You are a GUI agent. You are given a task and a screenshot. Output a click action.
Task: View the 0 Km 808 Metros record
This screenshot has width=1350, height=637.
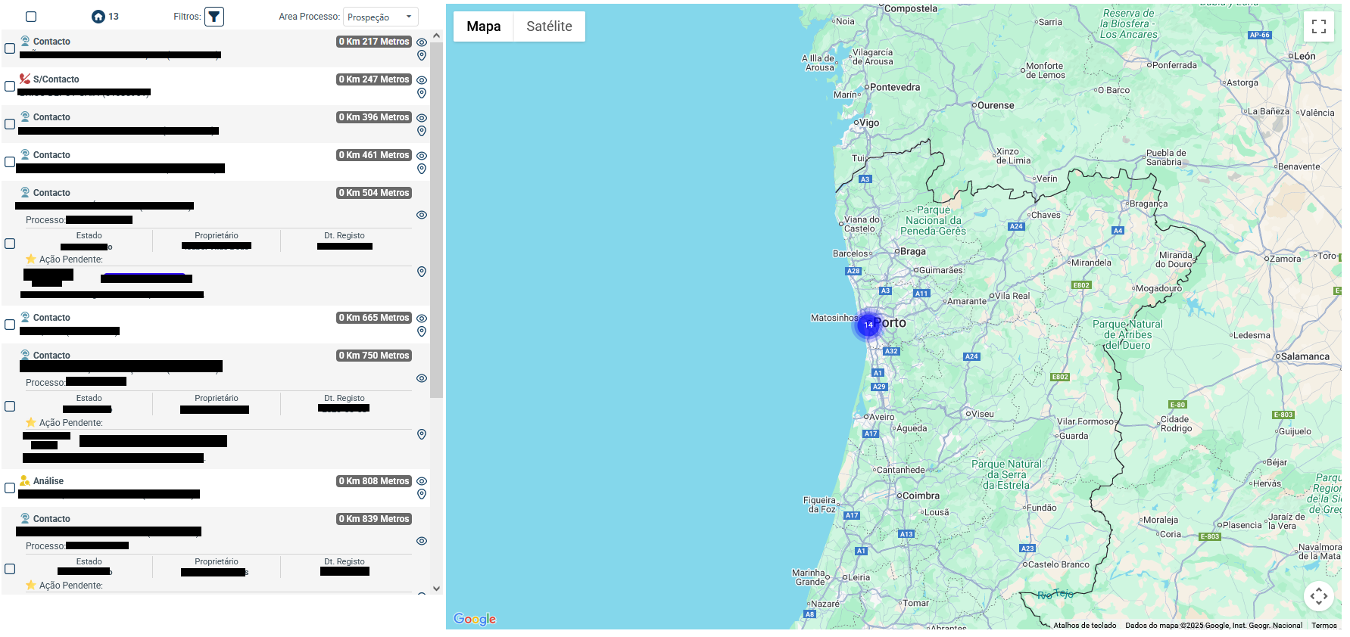tap(422, 481)
